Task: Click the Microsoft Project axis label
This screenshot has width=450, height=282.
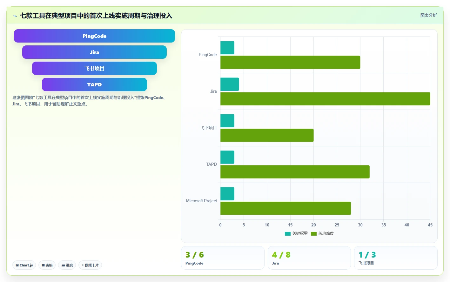Action: click(201, 201)
